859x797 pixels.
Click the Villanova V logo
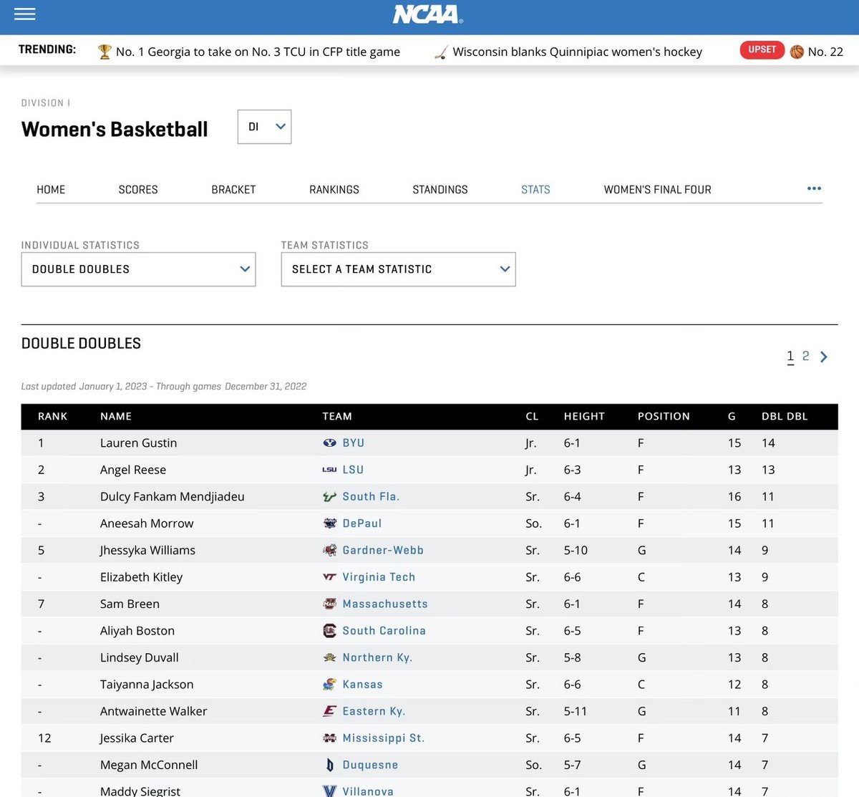(x=329, y=791)
